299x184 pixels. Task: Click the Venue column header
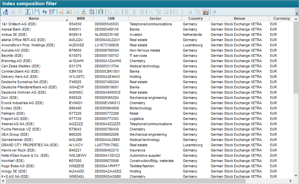(239, 19)
